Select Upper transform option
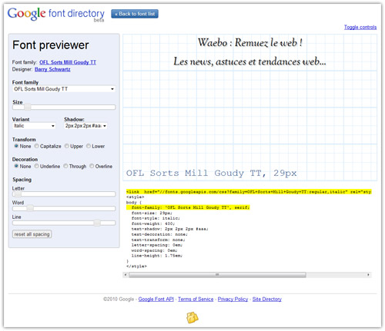 coord(67,146)
